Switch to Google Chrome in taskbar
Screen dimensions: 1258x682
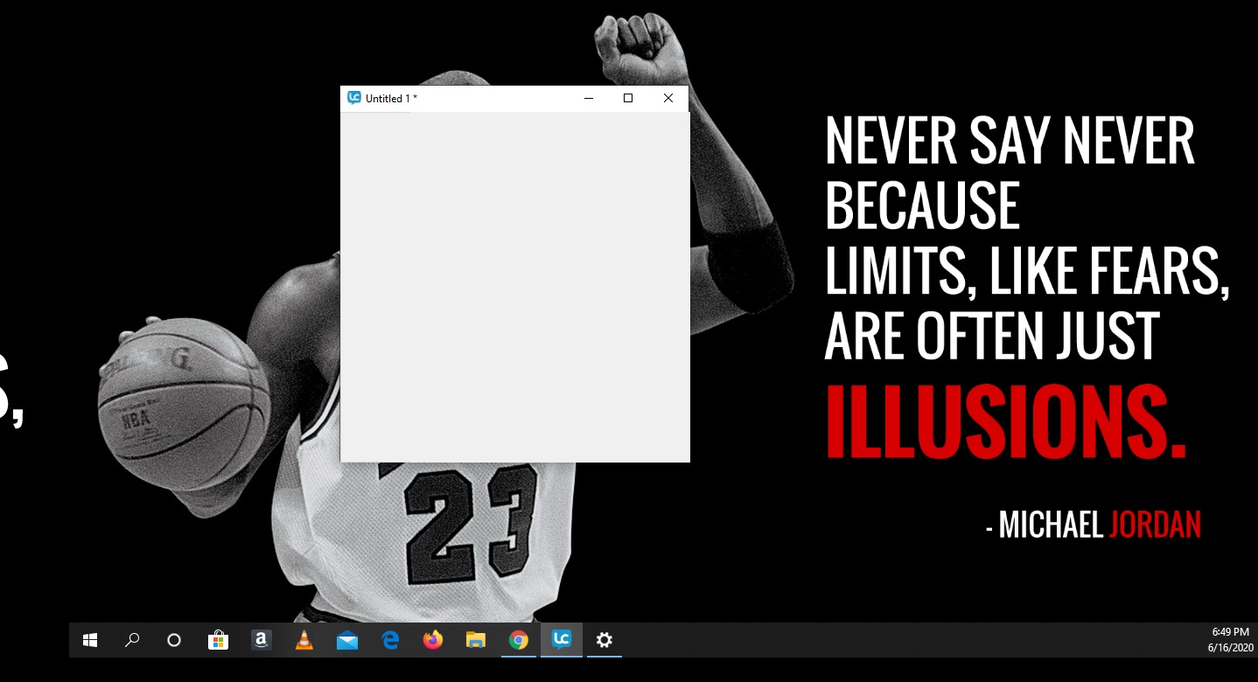tap(519, 640)
